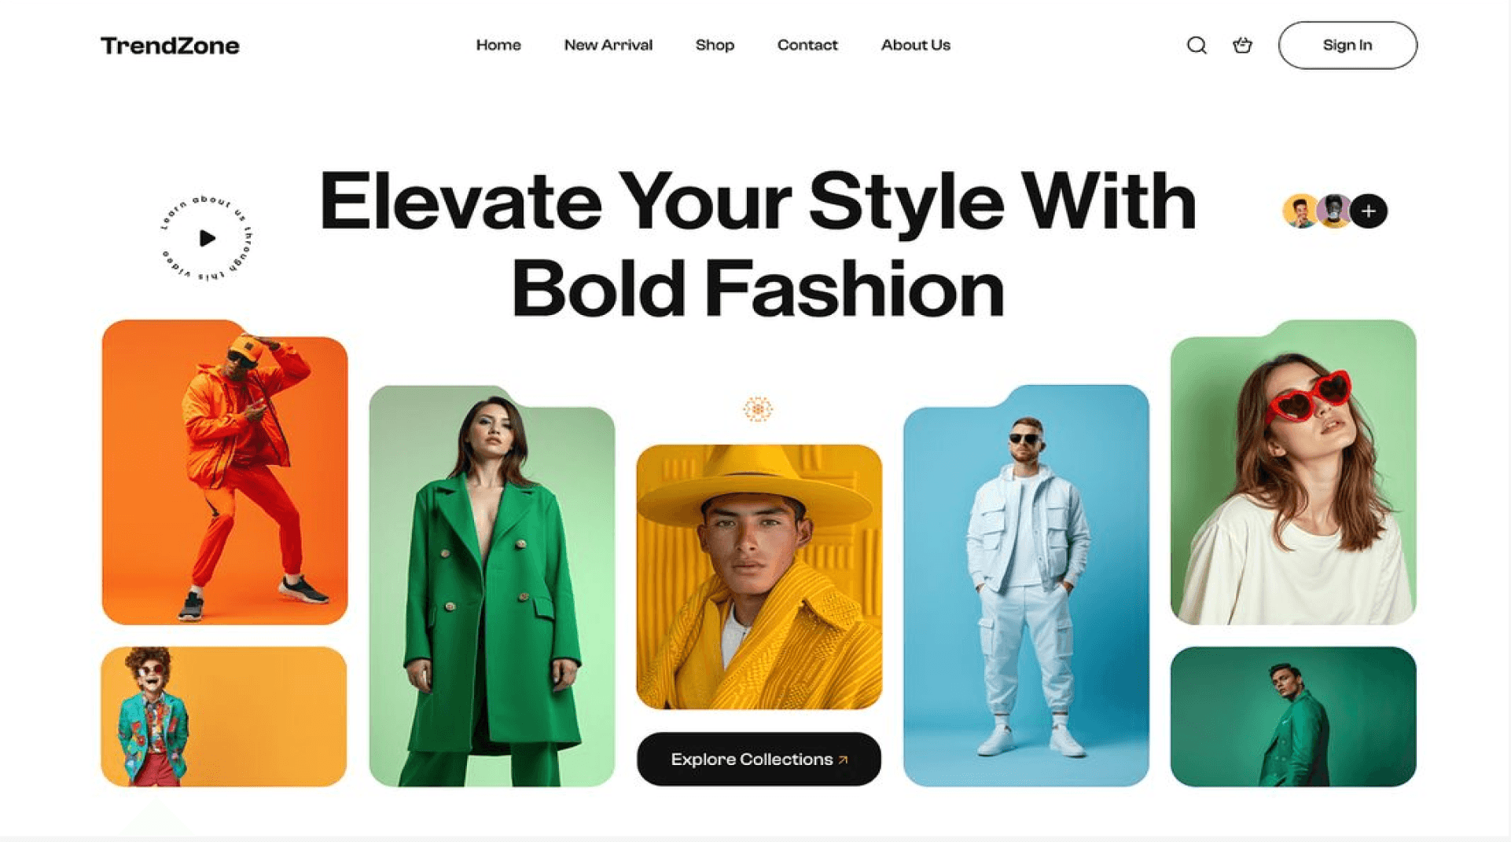Screen dimensions: 1511x842
Task: Click the TrendZone logo
Action: pos(170,46)
